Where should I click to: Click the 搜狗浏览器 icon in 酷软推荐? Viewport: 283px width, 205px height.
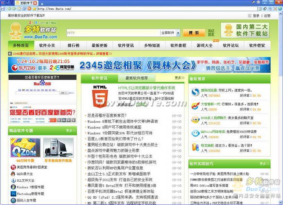[195, 92]
